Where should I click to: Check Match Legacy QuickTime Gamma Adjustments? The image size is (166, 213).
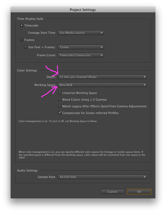click(x=60, y=106)
